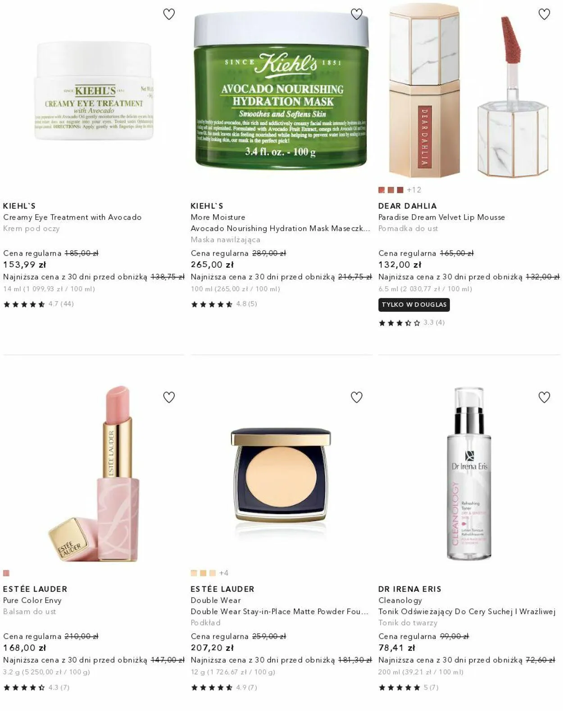Image resolution: width=563 pixels, height=711 pixels.
Task: Expand +12 more Dear Dahlia shades
Action: 414,190
